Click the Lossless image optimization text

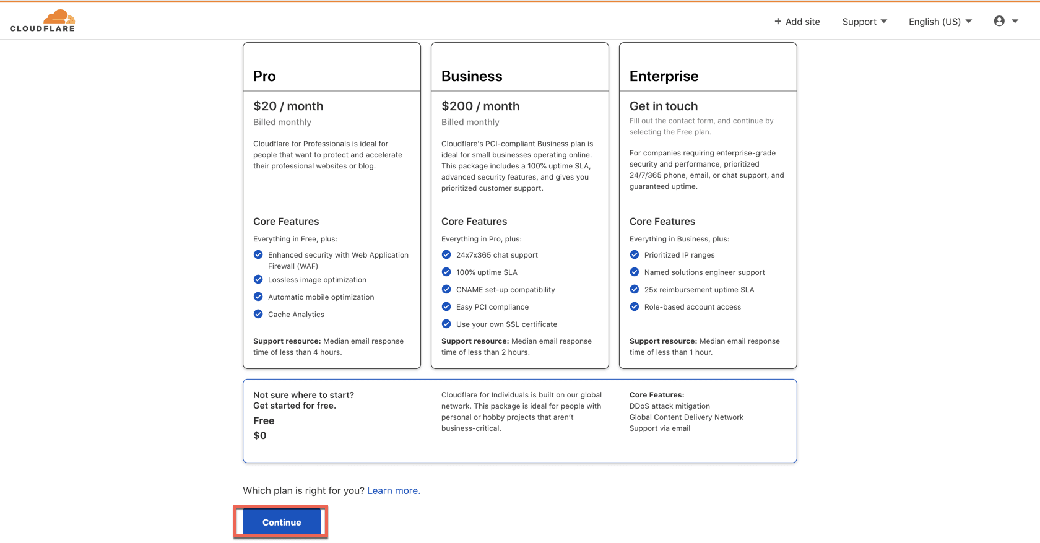tap(317, 280)
